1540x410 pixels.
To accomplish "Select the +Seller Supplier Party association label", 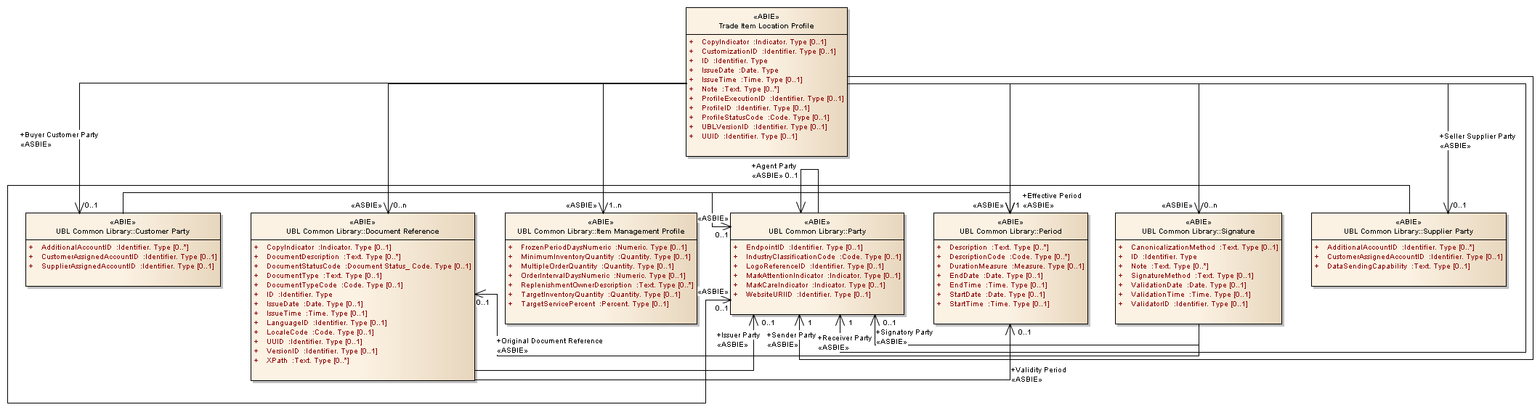I will click(1478, 136).
